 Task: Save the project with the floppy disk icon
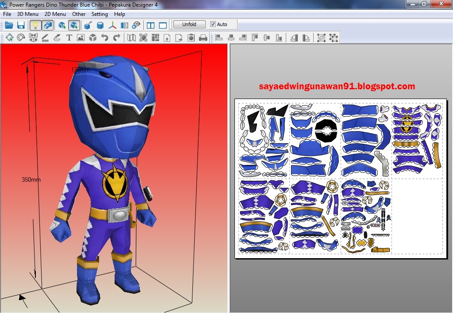(21, 25)
